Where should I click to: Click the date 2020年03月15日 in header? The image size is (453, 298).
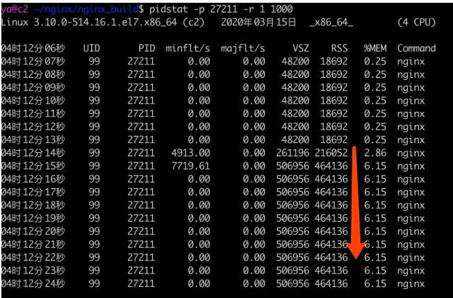(x=258, y=22)
